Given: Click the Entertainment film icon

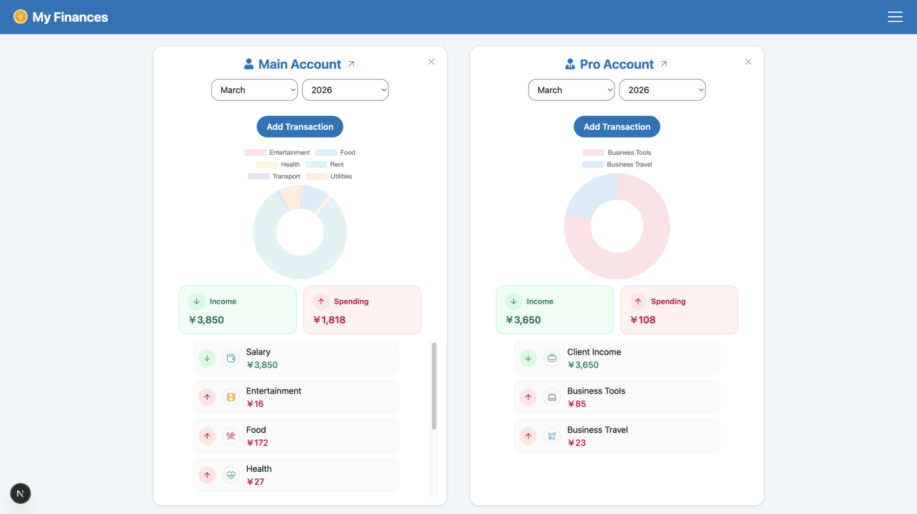Looking at the screenshot, I should pos(231,397).
